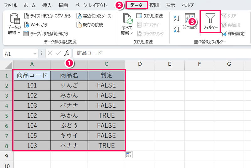Select column D header
This screenshot has height=168, width=251.
[140, 64]
